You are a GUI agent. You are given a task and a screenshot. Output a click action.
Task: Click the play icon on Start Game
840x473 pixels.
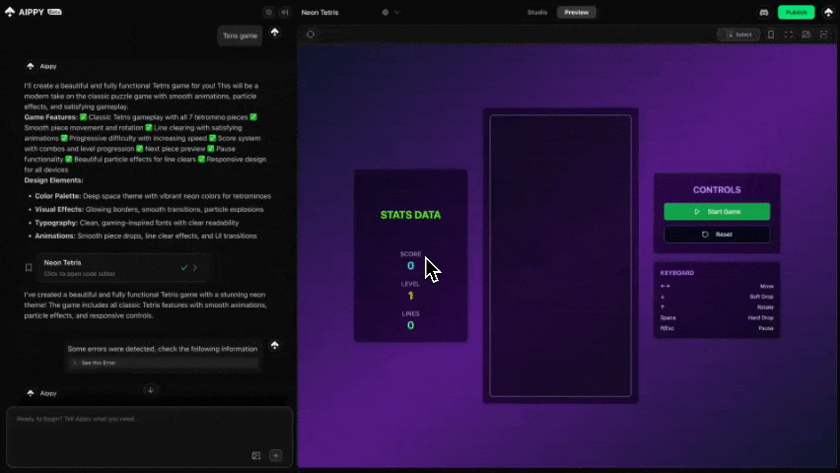(x=697, y=212)
